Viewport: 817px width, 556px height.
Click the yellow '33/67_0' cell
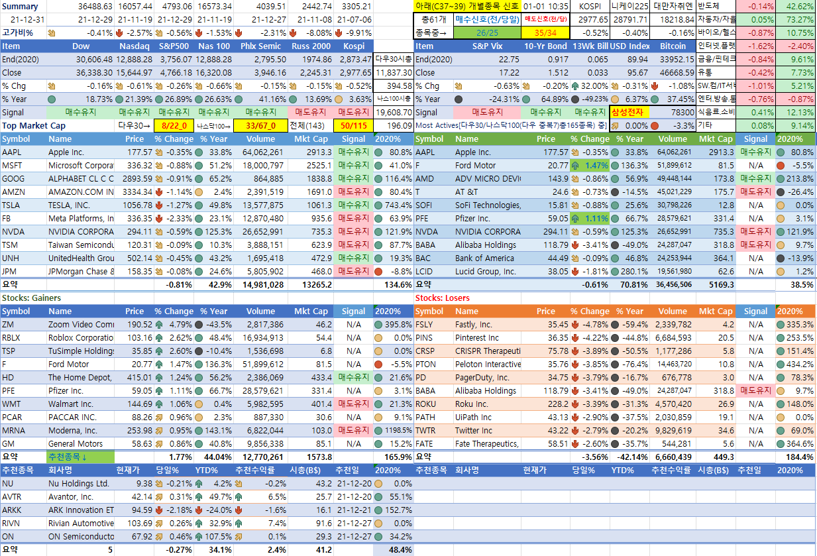260,125
